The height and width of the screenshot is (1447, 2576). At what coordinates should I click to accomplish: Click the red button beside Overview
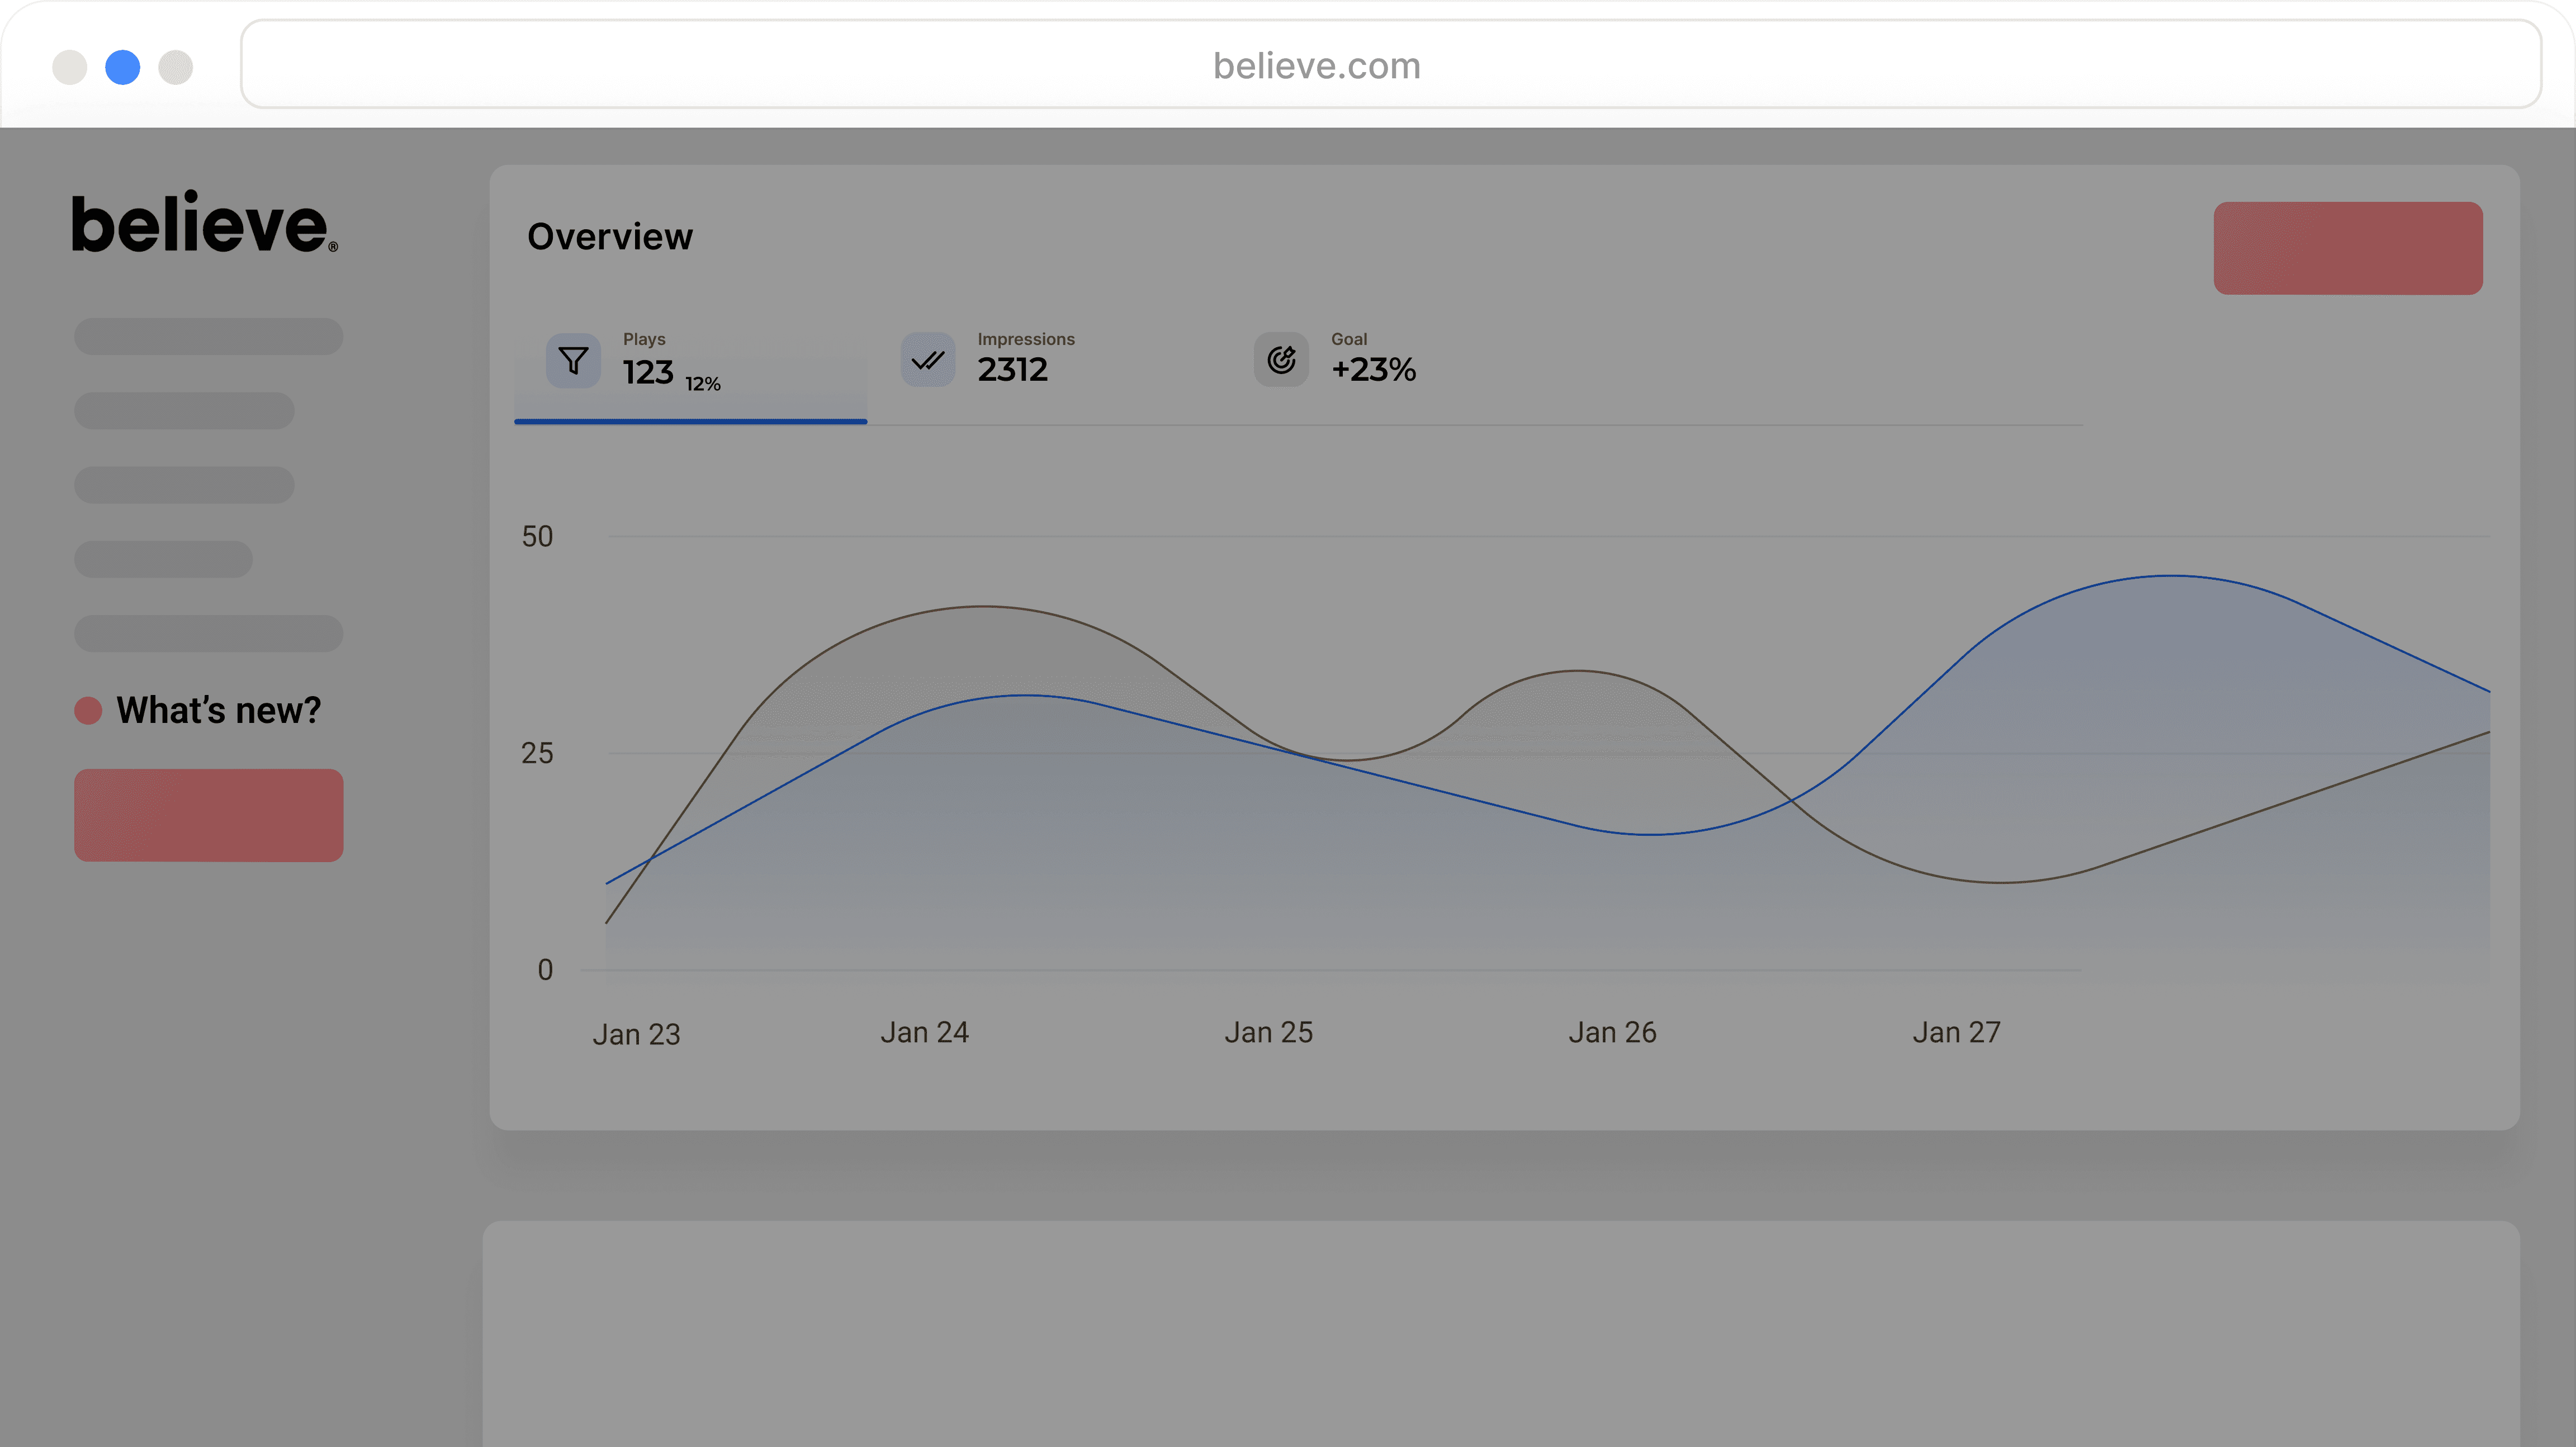point(2348,248)
